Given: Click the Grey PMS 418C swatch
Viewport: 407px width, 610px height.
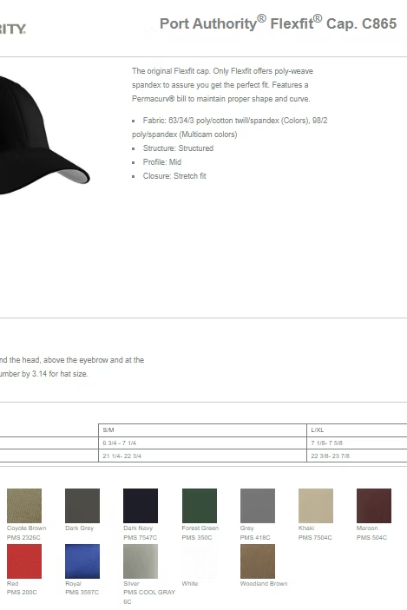Looking at the screenshot, I should (x=258, y=506).
